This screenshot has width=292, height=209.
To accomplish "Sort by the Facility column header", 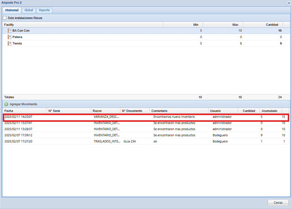I will pyautogui.click(x=83, y=25).
